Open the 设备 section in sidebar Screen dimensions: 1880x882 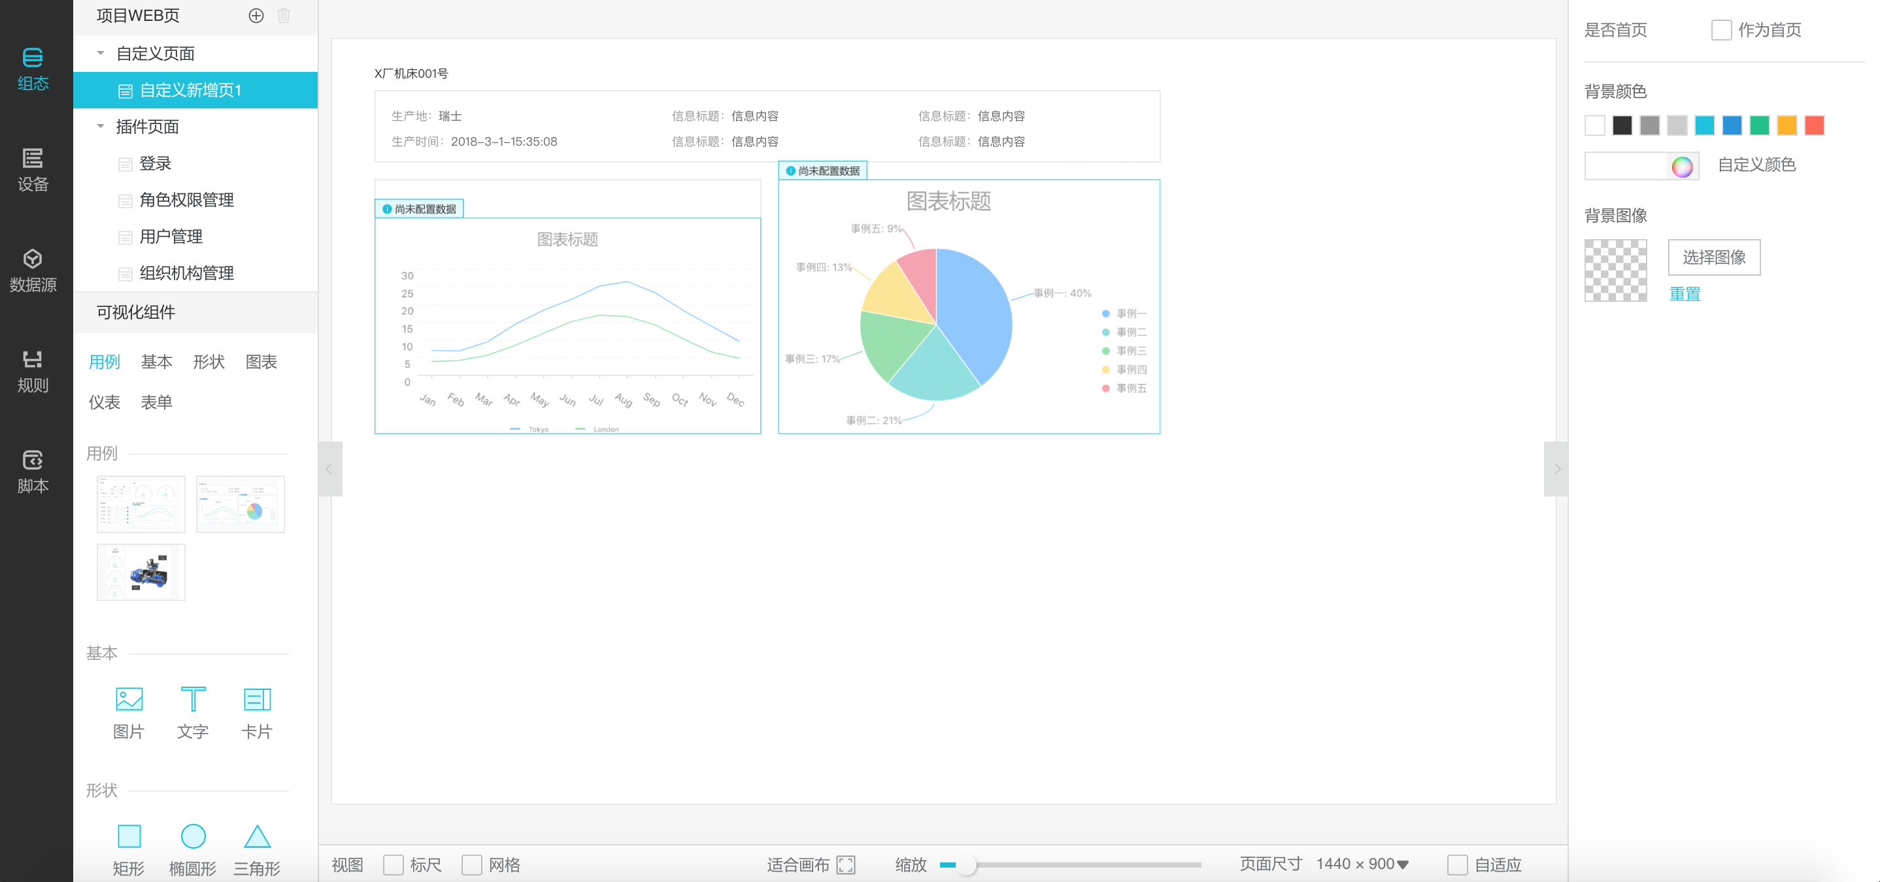tap(33, 169)
